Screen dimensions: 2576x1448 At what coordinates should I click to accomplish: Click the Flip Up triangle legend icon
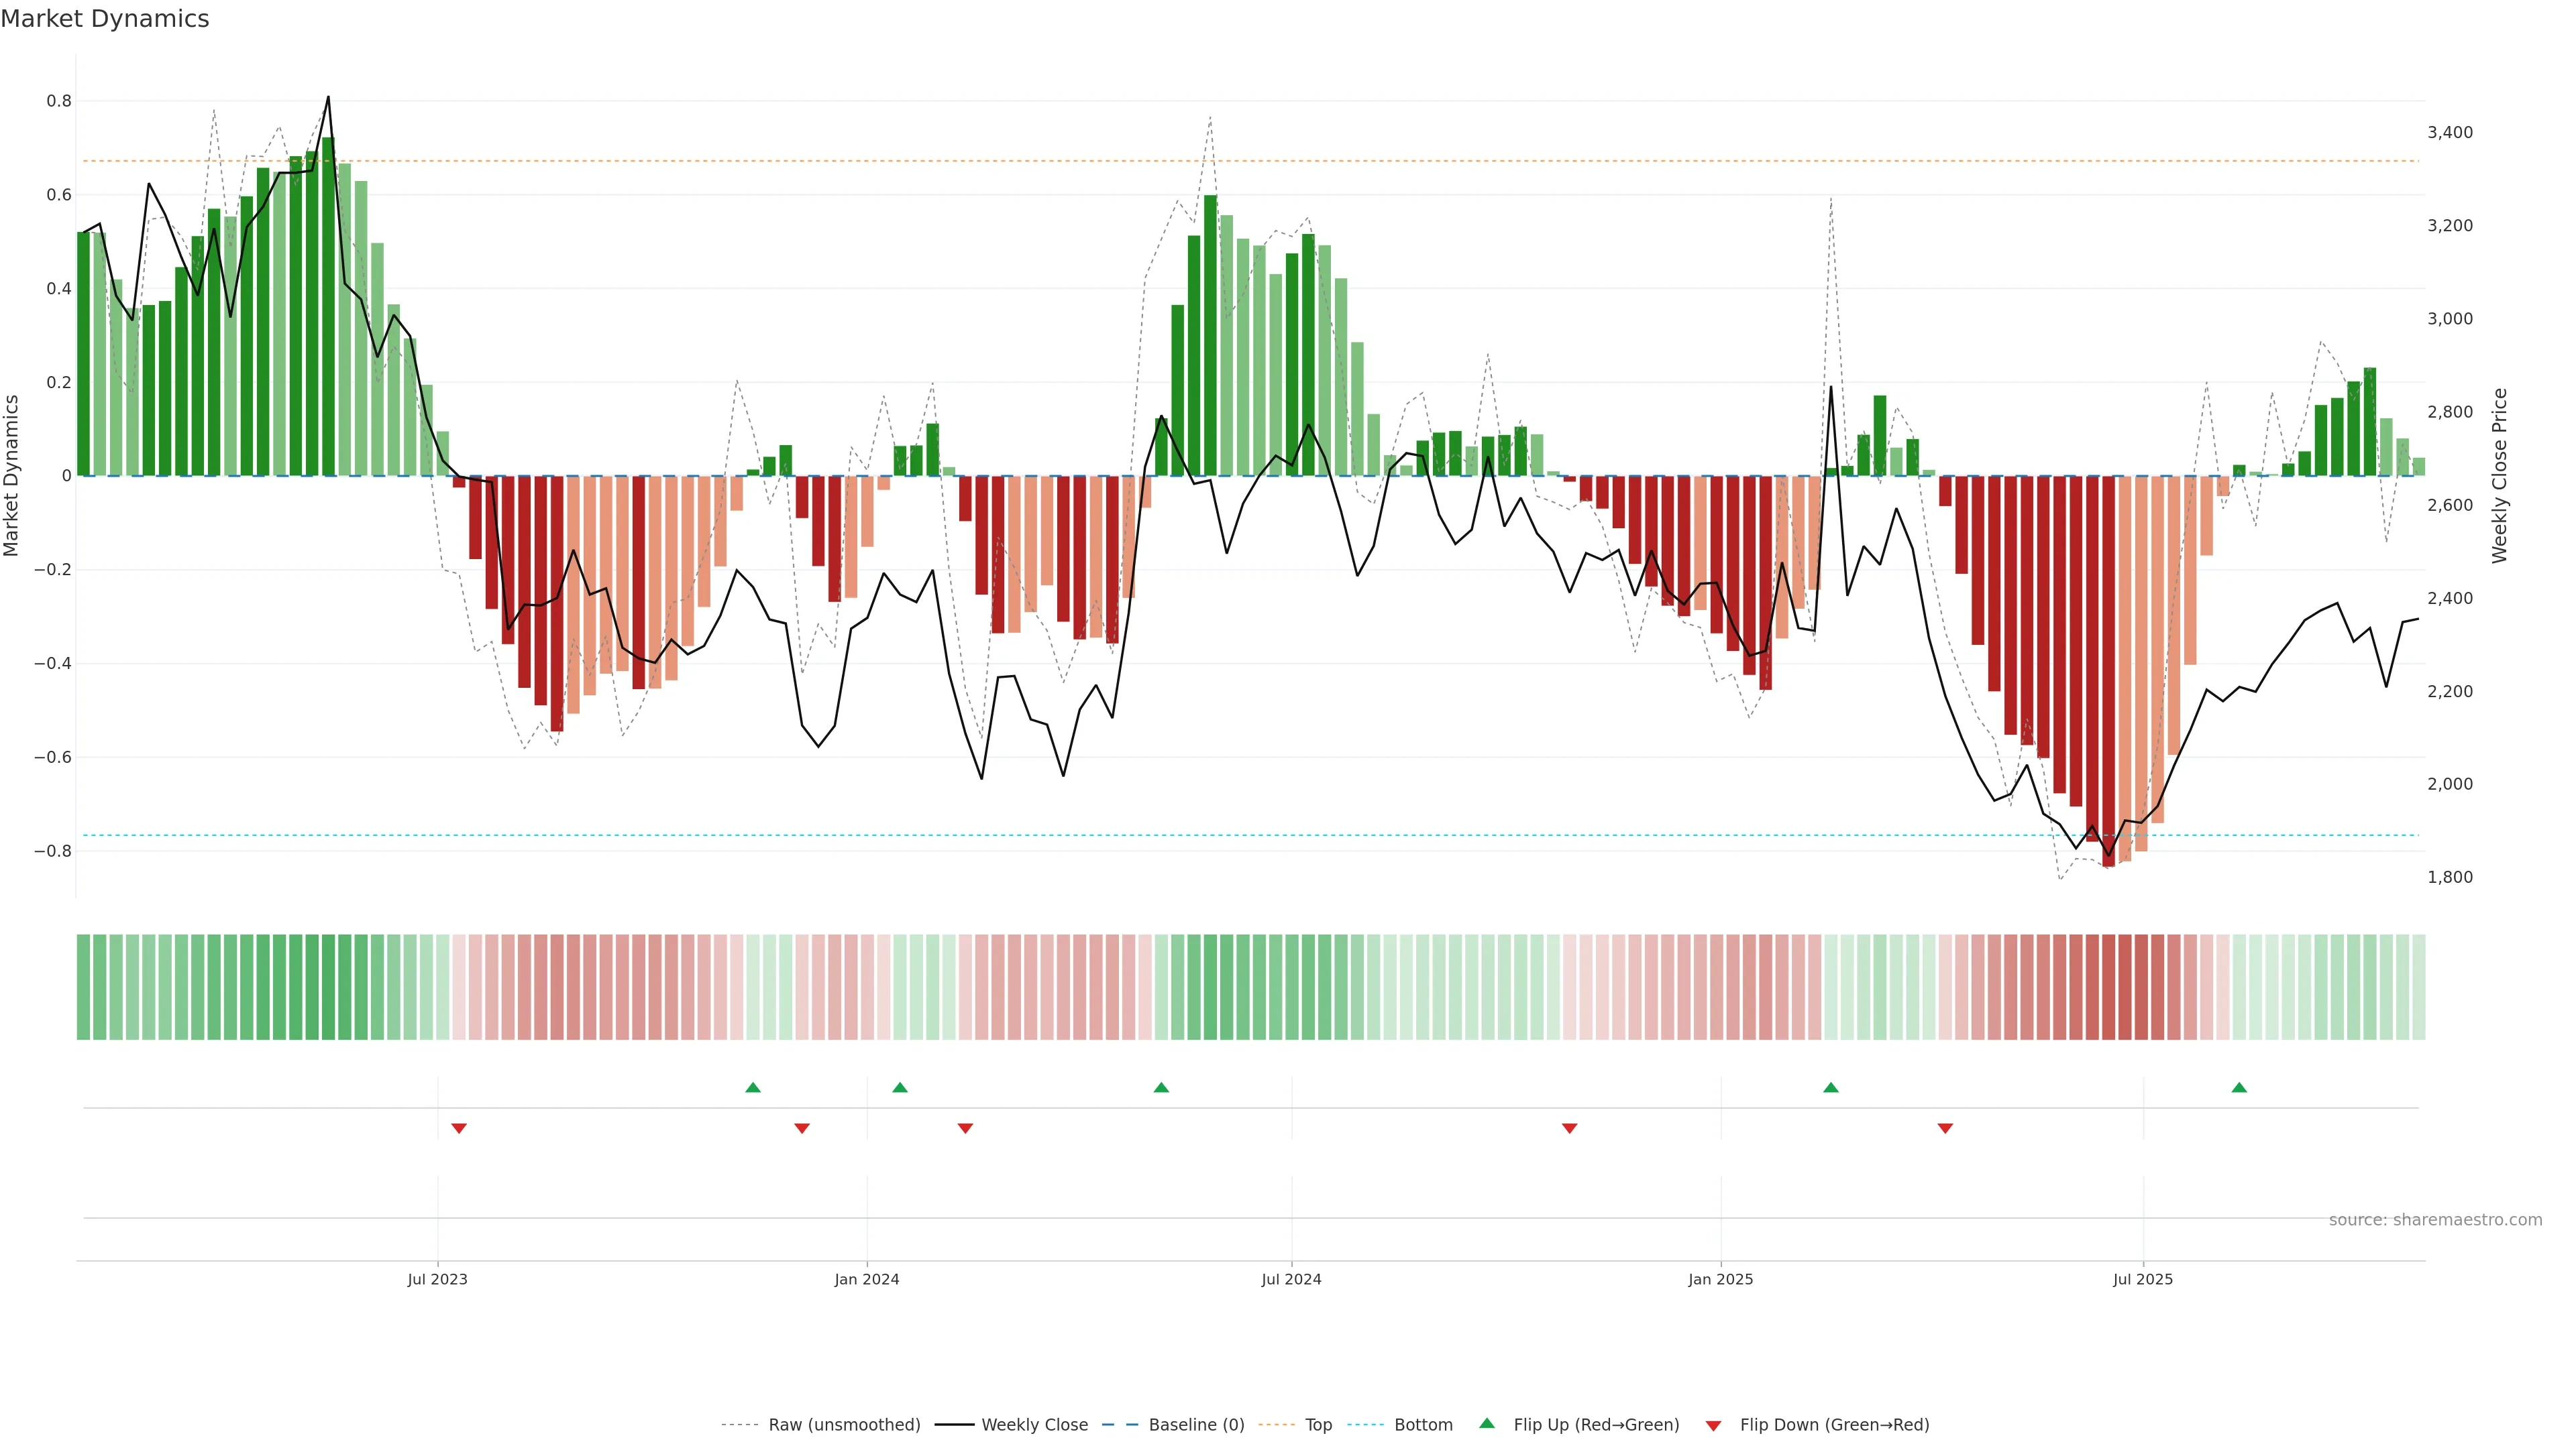[1487, 1423]
